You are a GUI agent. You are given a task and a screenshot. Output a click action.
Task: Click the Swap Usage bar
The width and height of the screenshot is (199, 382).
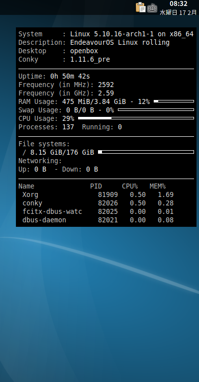pos(156,109)
